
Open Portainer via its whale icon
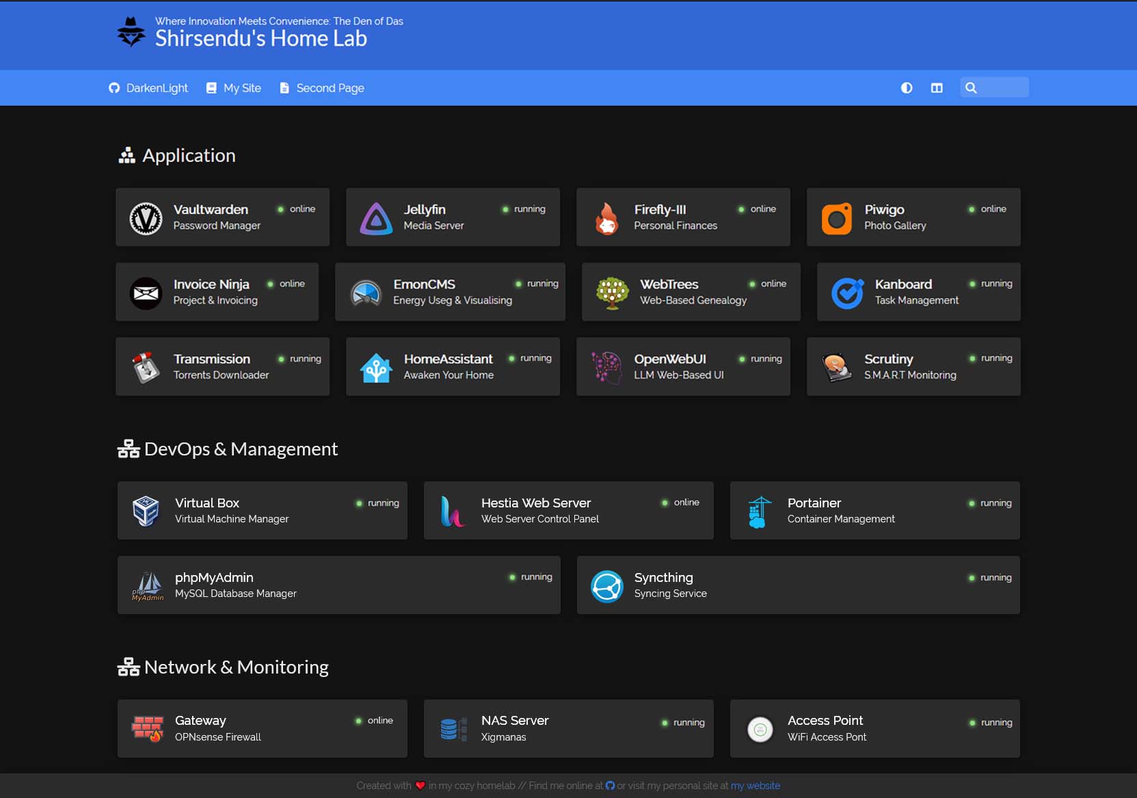pyautogui.click(x=759, y=511)
